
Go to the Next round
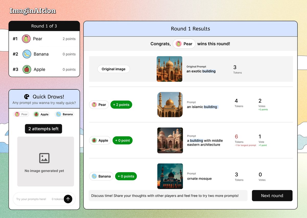(272, 196)
